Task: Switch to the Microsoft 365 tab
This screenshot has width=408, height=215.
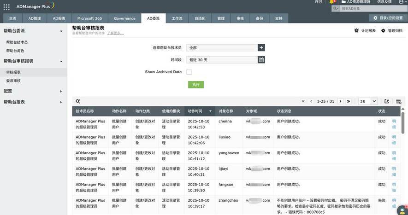Action: (x=89, y=18)
